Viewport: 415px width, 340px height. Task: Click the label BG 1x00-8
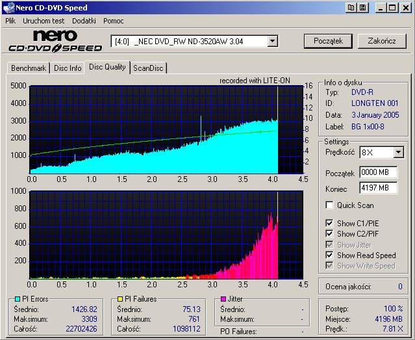coord(368,127)
